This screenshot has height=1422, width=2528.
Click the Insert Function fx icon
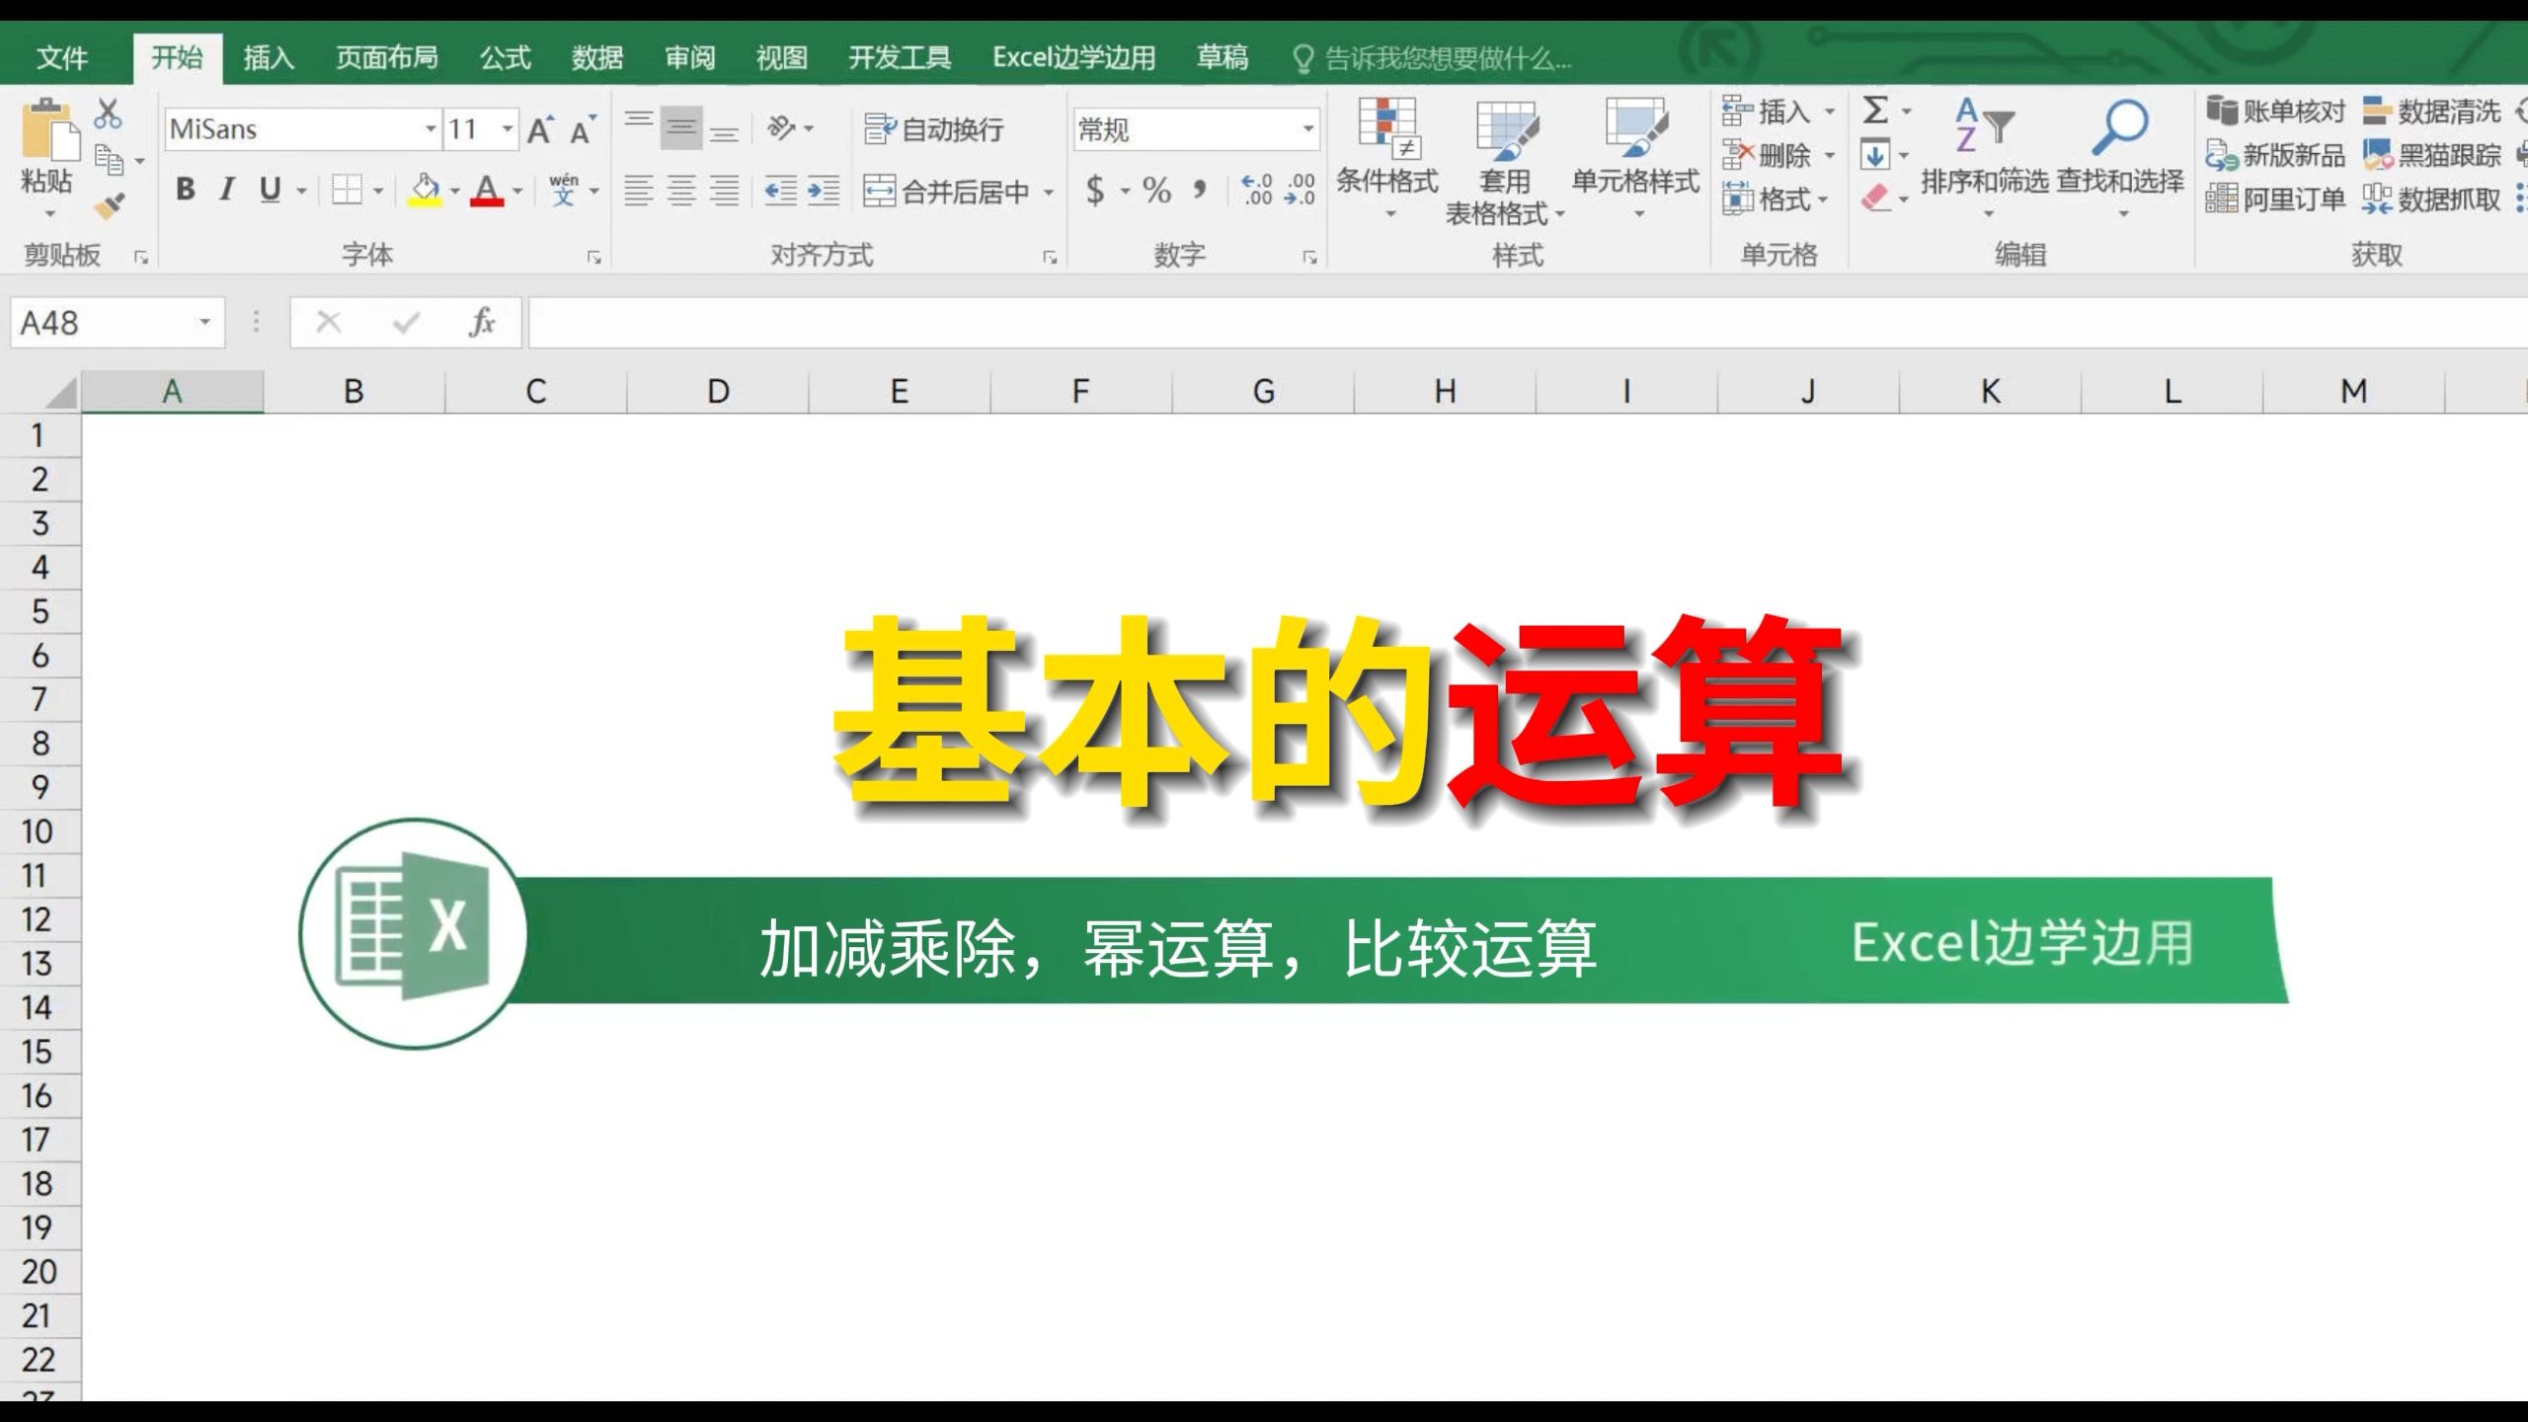pyautogui.click(x=482, y=322)
